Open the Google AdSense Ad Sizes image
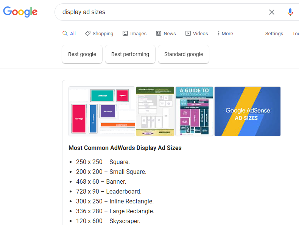The height and width of the screenshot is (225, 299). pyautogui.click(x=248, y=111)
